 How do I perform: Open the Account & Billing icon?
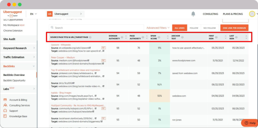(x=5, y=100)
